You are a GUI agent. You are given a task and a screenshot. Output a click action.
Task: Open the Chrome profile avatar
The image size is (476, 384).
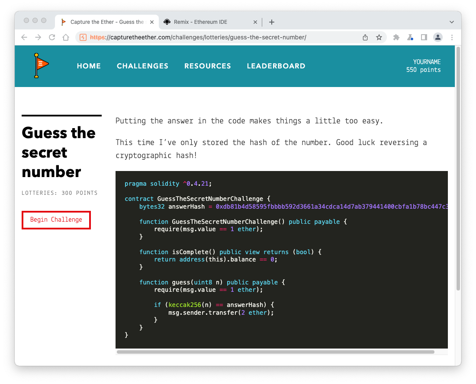tap(438, 37)
